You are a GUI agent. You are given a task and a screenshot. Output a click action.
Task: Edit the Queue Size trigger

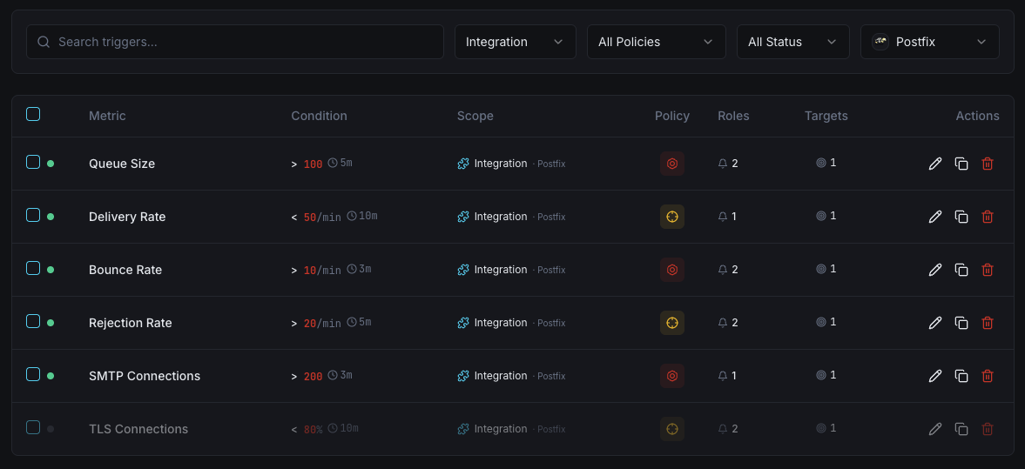point(934,164)
